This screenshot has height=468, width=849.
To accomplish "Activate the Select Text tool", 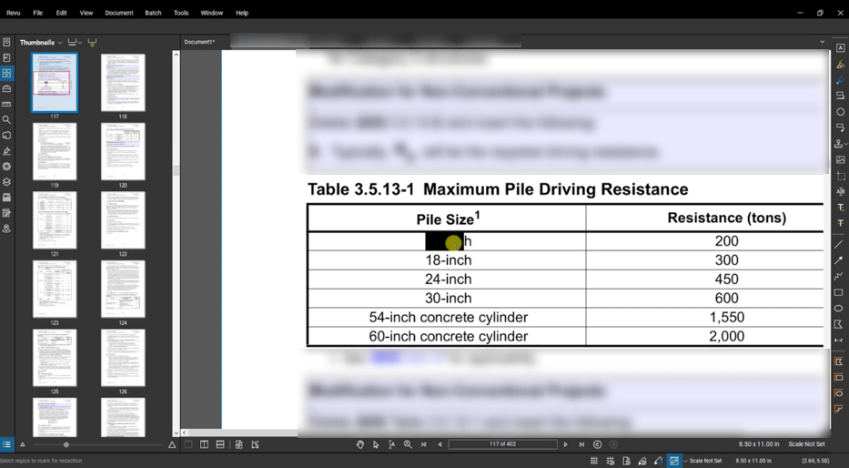I will click(x=391, y=444).
